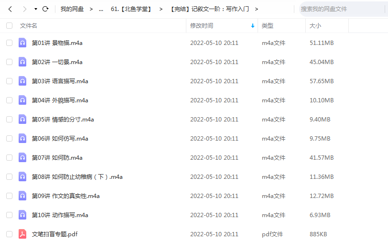Click the back navigation arrow

(x=10, y=9)
